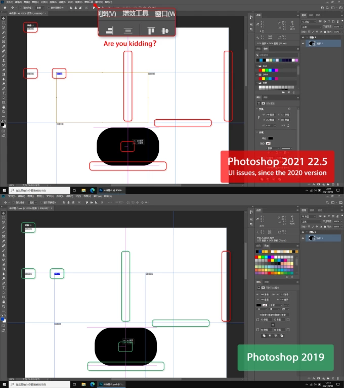Toggle show transform controls checkbox in Photoshop 2019
The image size is (344, 388).
click(x=41, y=202)
